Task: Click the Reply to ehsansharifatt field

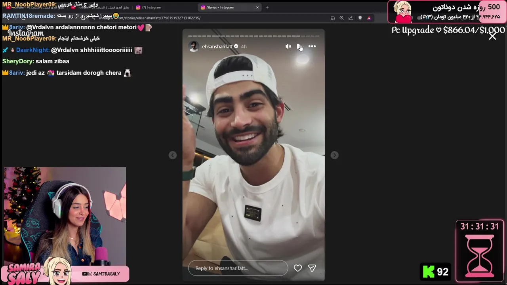Action: 238,268
